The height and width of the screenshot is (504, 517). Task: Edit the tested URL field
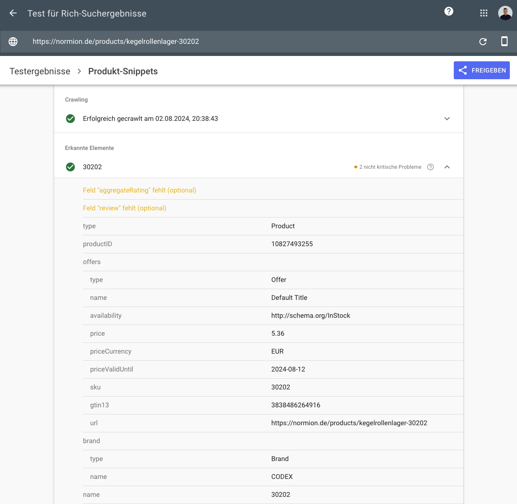coord(116,42)
